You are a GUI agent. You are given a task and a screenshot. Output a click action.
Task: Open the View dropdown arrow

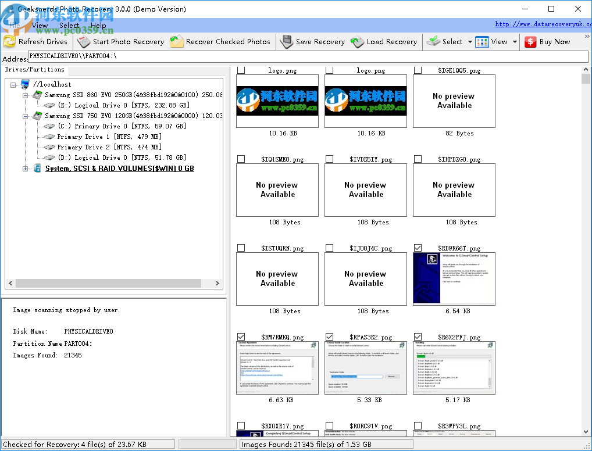click(514, 41)
